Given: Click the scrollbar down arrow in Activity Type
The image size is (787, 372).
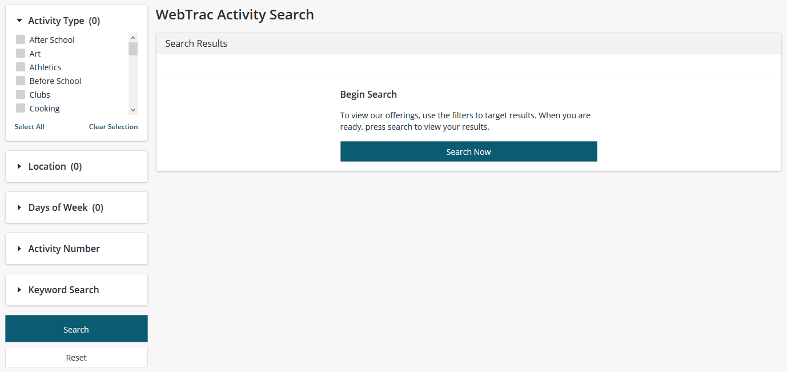Looking at the screenshot, I should click(132, 109).
